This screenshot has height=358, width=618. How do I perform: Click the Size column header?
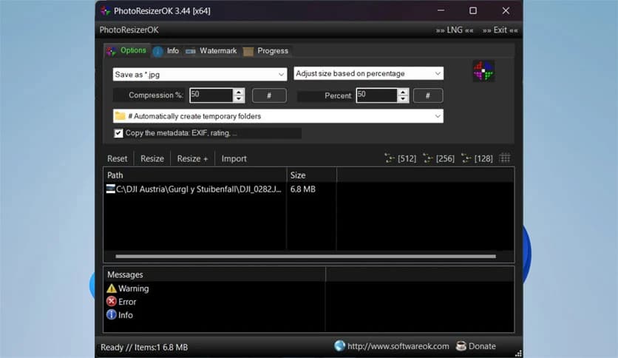pyautogui.click(x=311, y=175)
